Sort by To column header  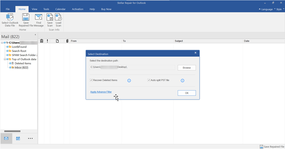[x=147, y=41]
